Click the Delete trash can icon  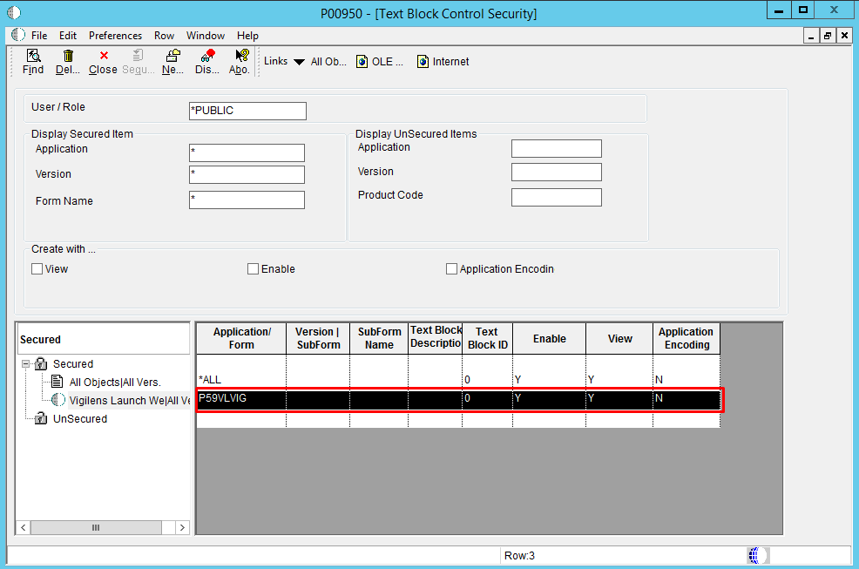[x=68, y=56]
